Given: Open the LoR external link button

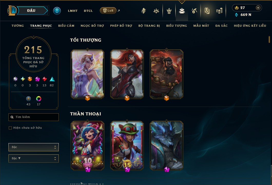Looking at the screenshot, I should tap(108, 11).
